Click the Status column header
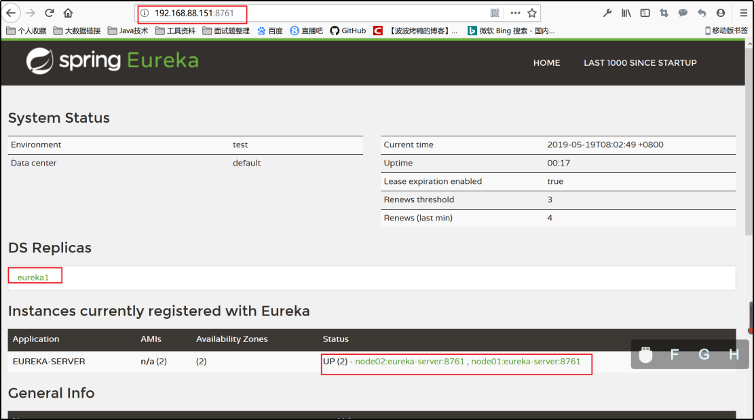The width and height of the screenshot is (754, 420). [336, 339]
